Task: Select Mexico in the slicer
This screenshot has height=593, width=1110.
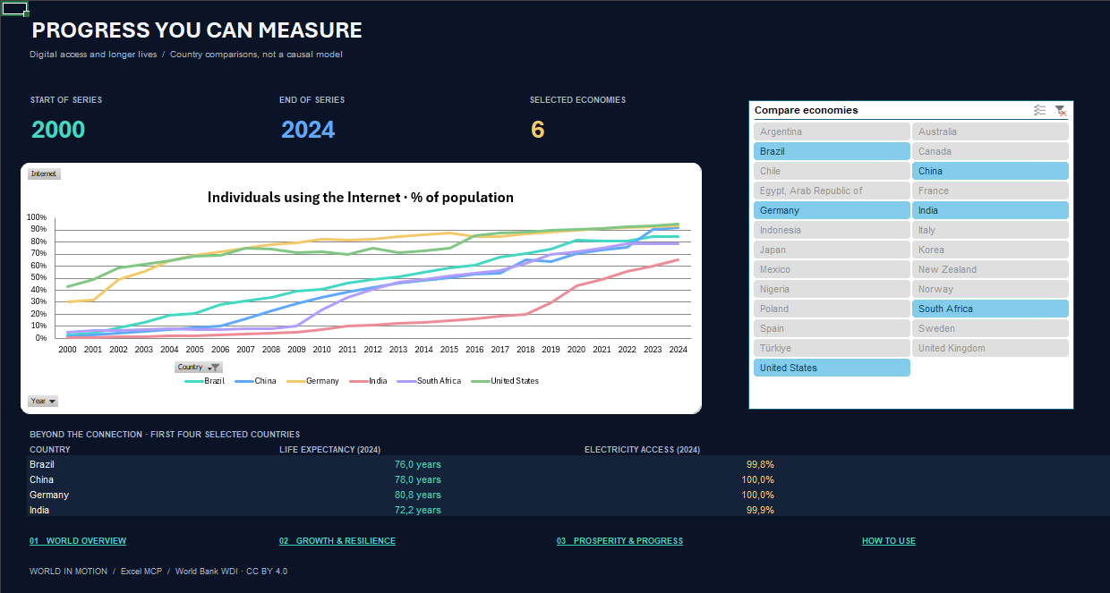Action: coord(832,269)
